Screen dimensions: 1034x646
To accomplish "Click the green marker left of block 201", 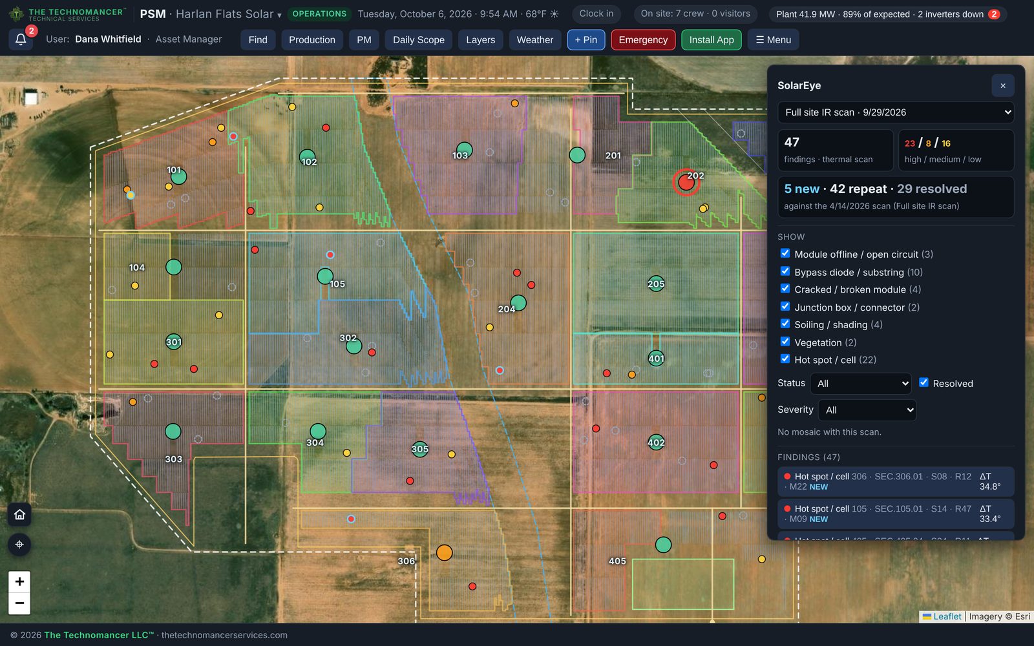I will tap(577, 155).
